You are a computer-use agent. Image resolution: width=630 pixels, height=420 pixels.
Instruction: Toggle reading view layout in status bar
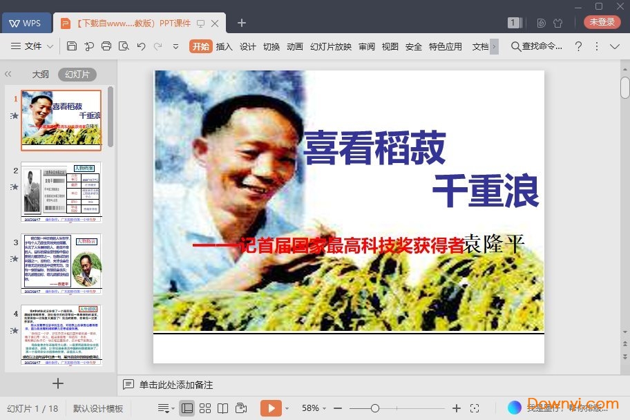click(x=222, y=408)
